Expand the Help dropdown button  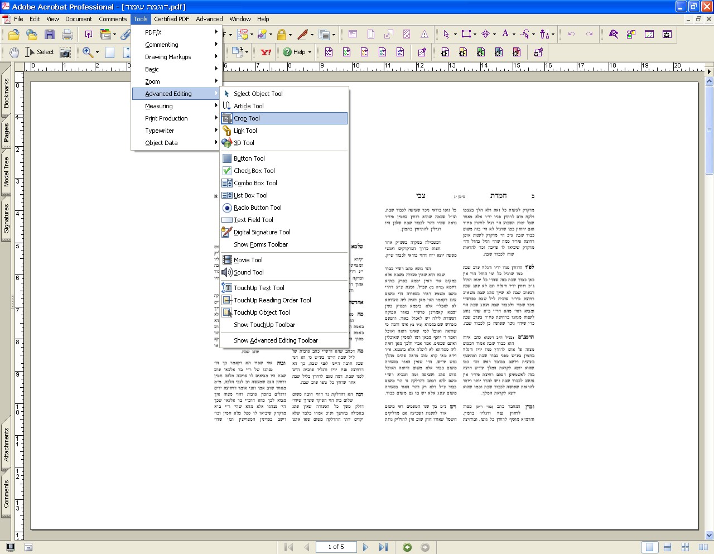click(x=310, y=52)
